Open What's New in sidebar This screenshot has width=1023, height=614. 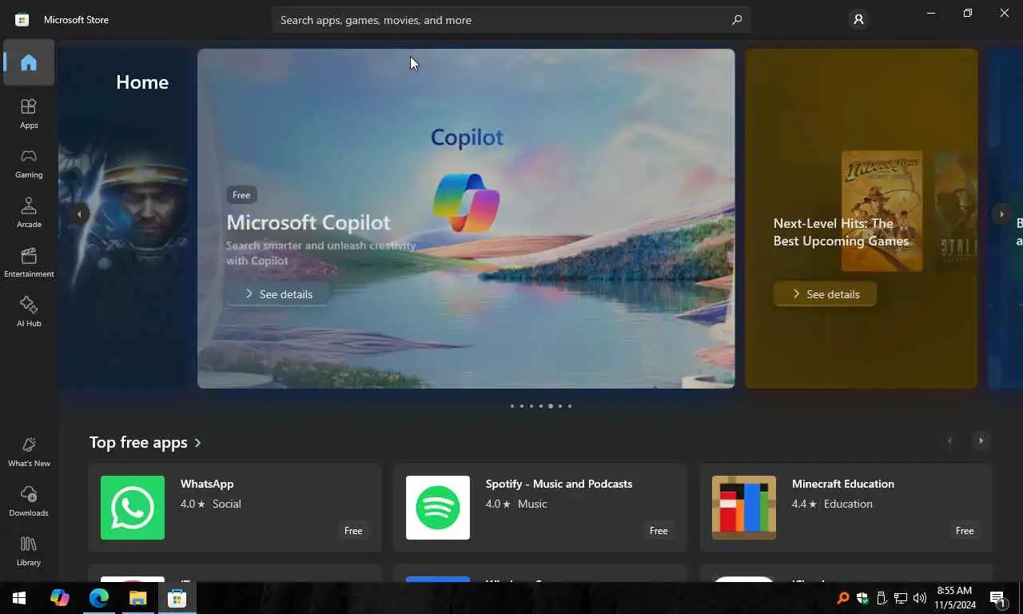[29, 452]
